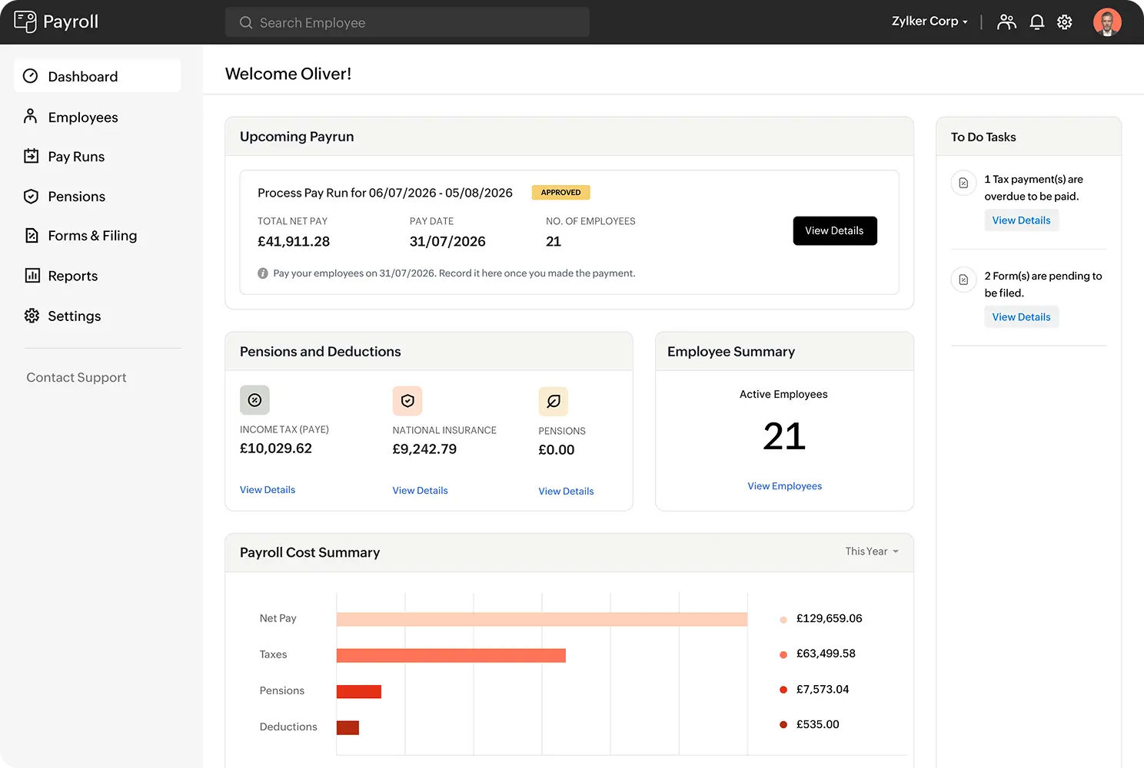Click the search magnifier icon
The image size is (1144, 768).
pos(246,23)
